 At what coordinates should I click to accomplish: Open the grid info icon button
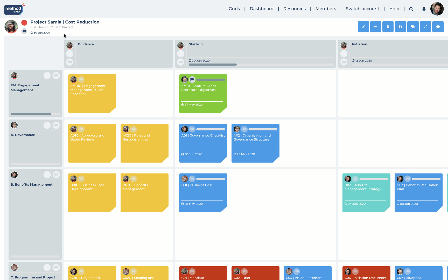click(x=400, y=27)
